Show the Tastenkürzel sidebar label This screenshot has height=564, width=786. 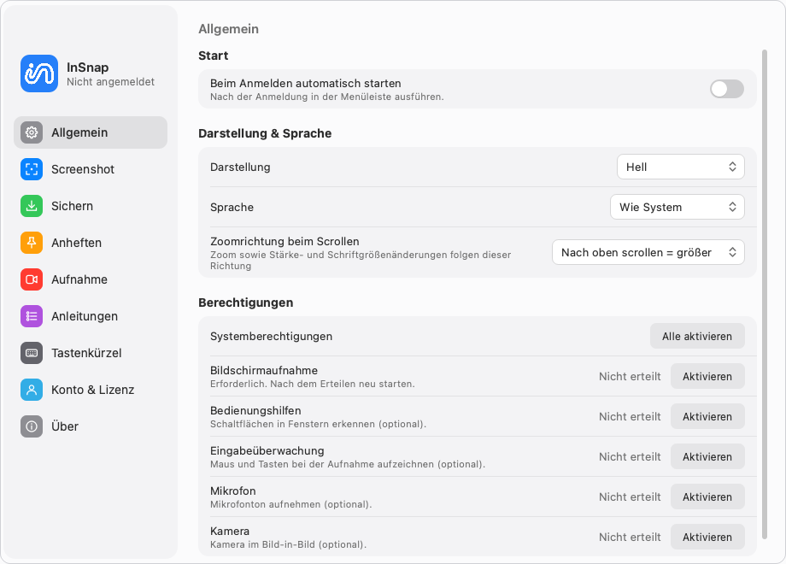coord(86,353)
